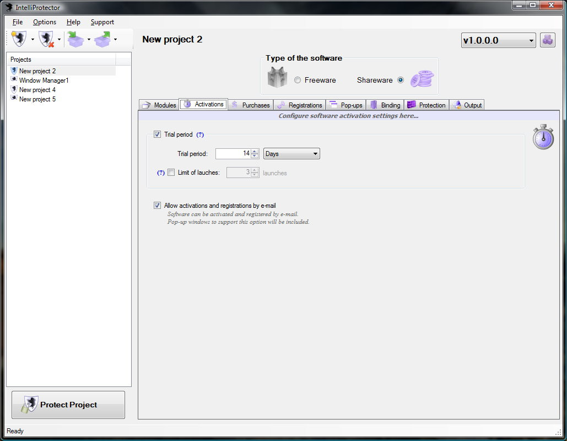Expand the delete project button's dropdown arrow
567x441 pixels.
pyautogui.click(x=59, y=40)
